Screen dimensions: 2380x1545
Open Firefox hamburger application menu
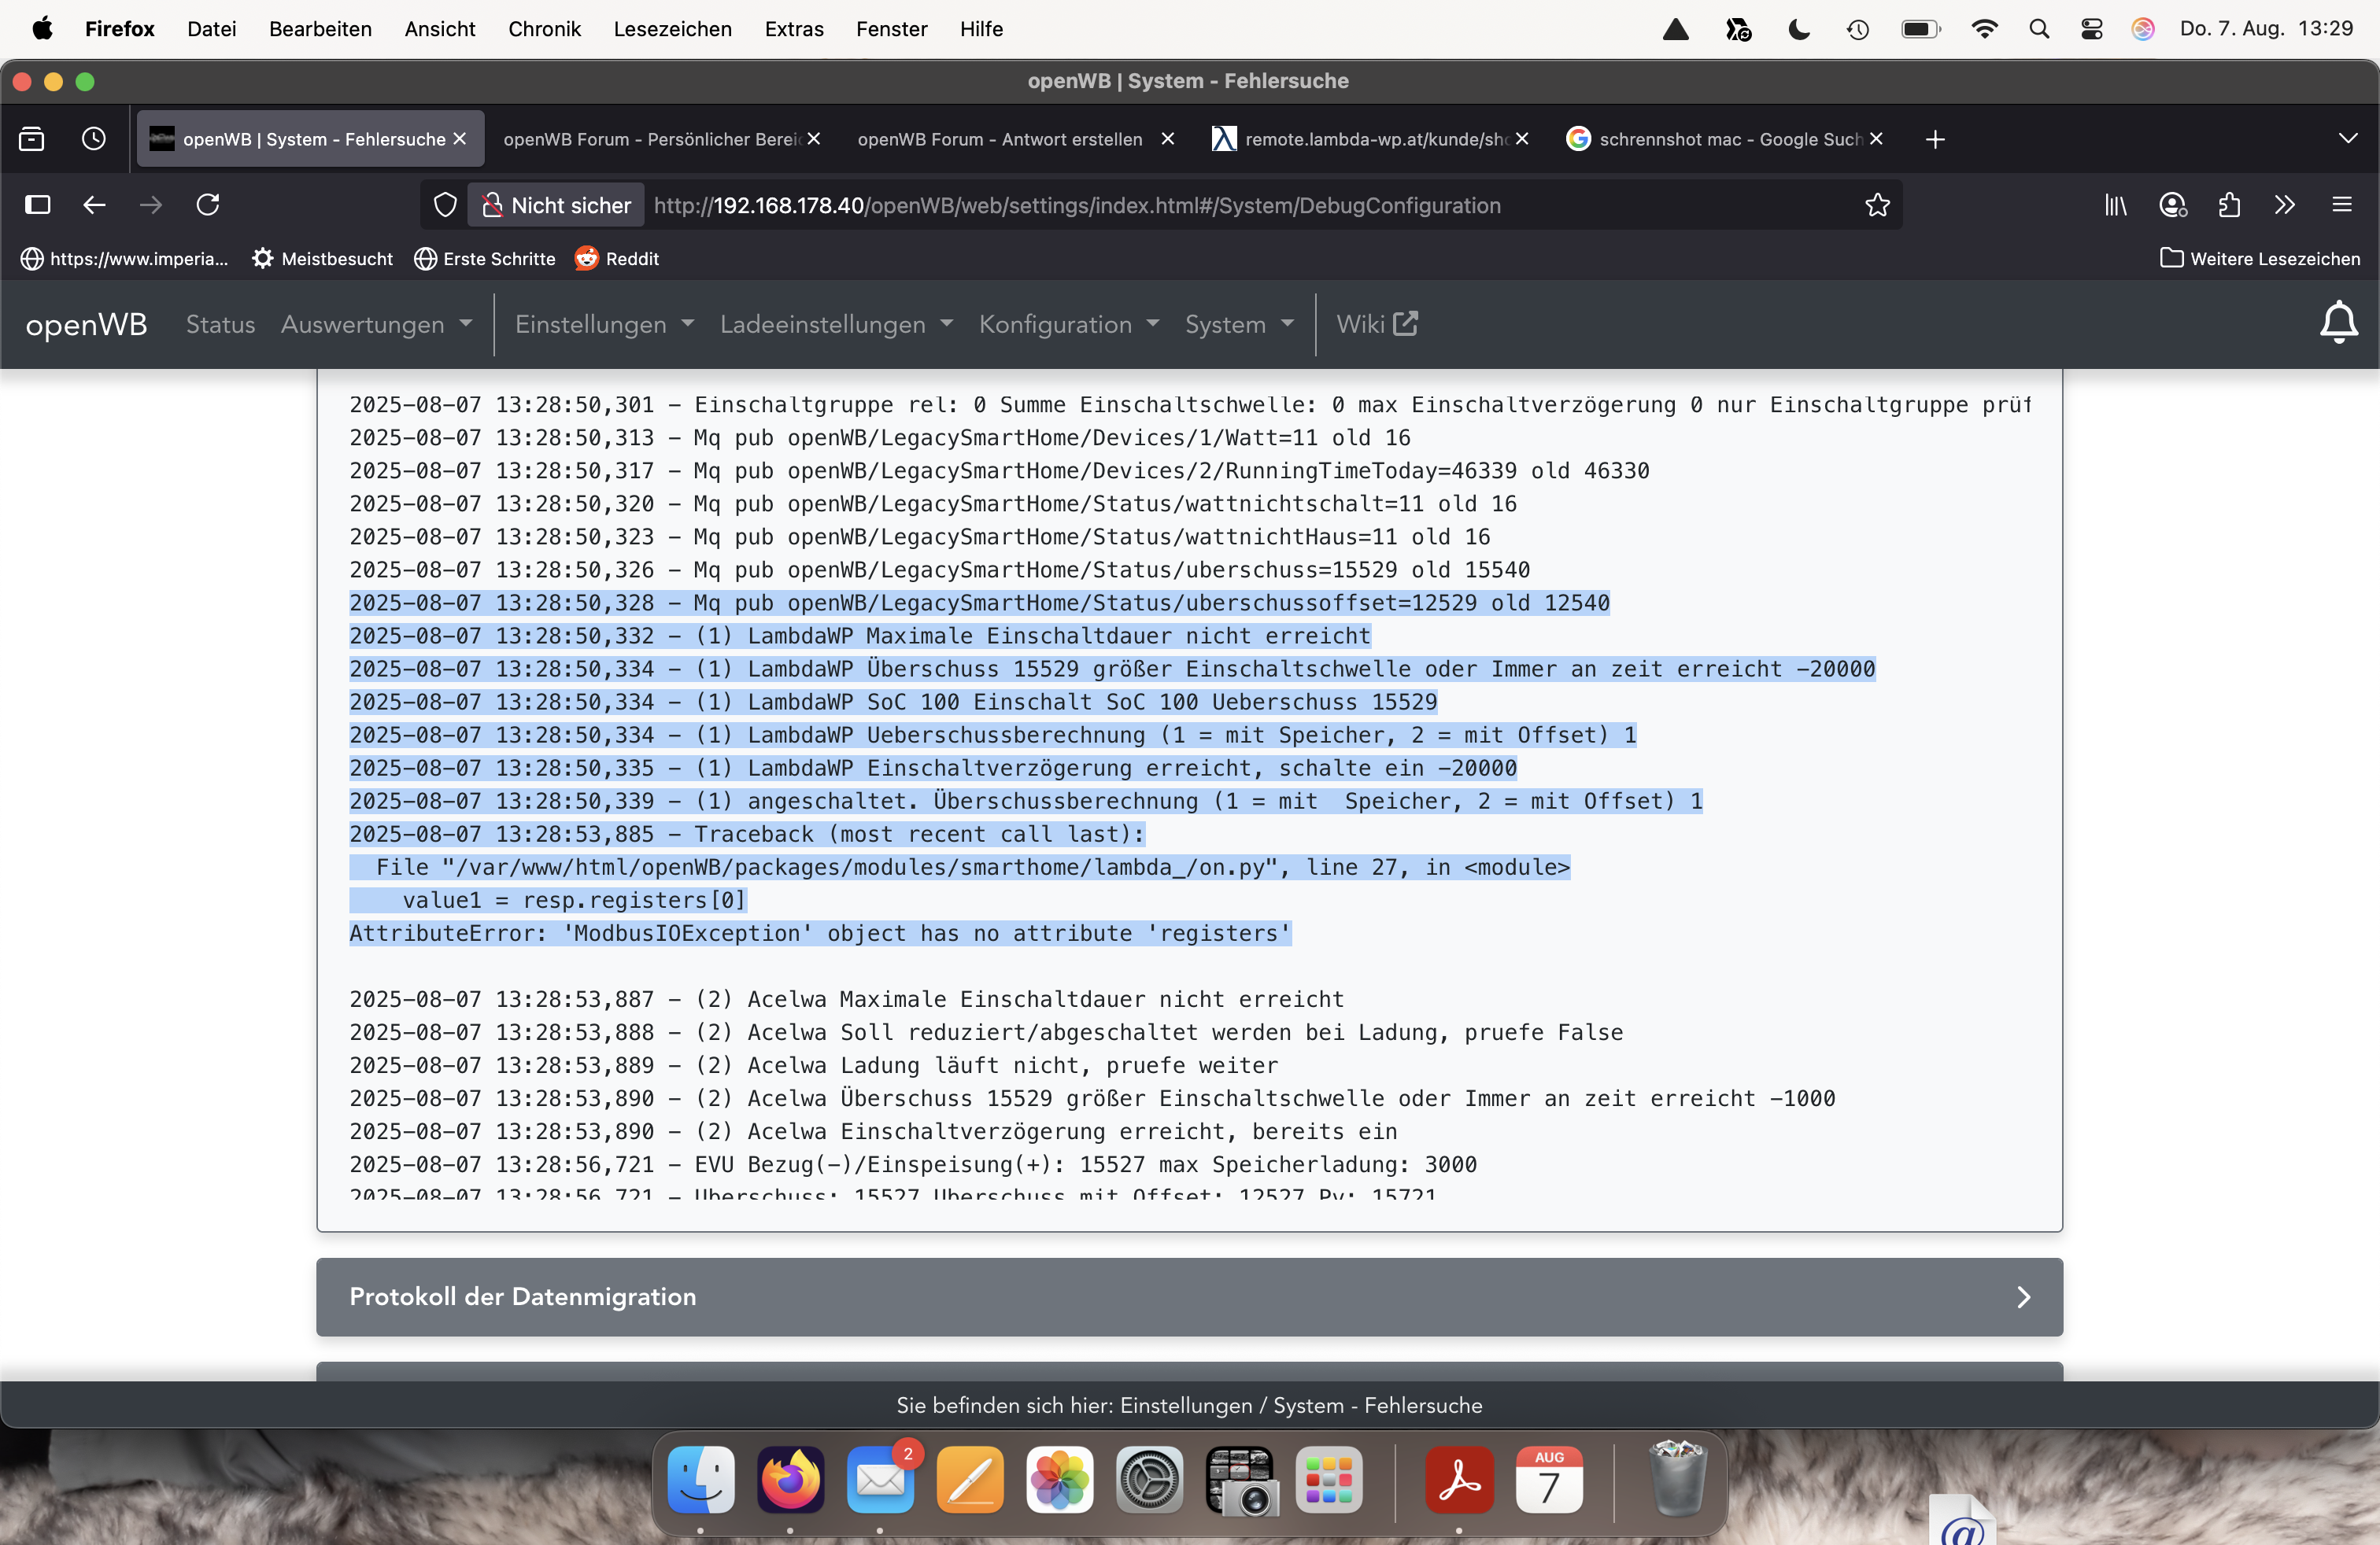(x=2341, y=205)
